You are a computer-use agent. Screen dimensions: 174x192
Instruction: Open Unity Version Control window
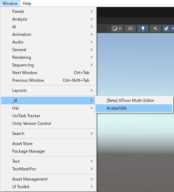(48, 123)
